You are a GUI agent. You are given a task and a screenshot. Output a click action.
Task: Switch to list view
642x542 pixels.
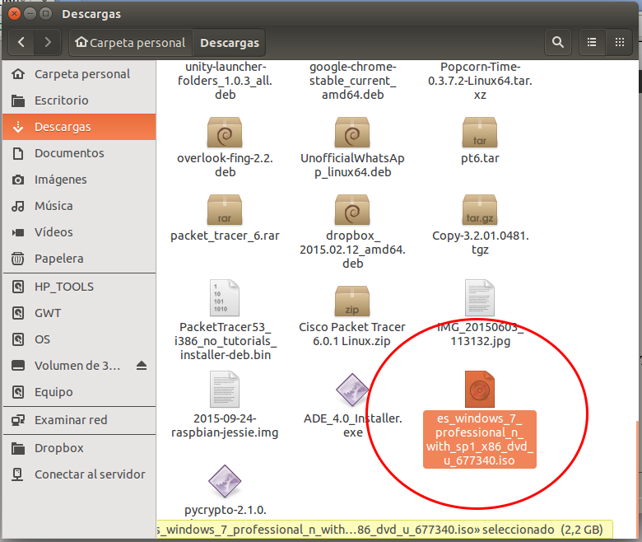tap(592, 42)
